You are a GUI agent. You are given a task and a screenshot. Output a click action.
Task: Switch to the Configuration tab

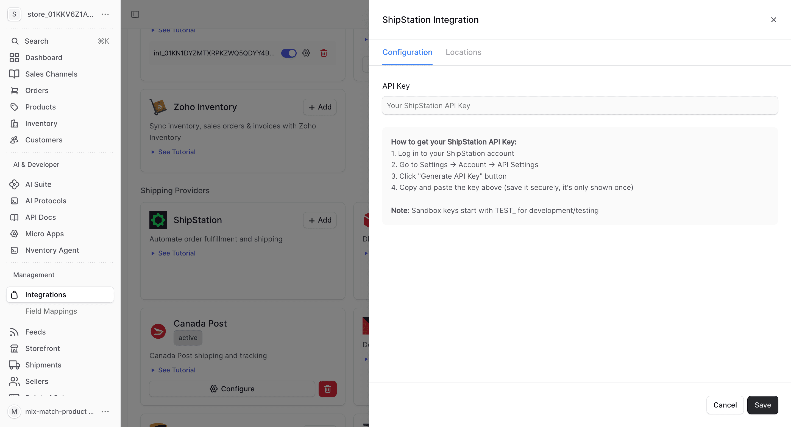407,52
